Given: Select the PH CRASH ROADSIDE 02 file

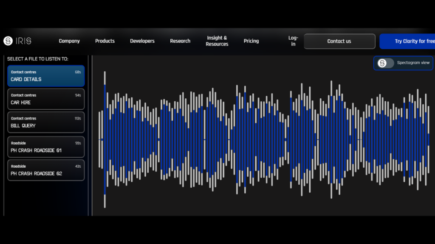Looking at the screenshot, I should click(x=45, y=170).
